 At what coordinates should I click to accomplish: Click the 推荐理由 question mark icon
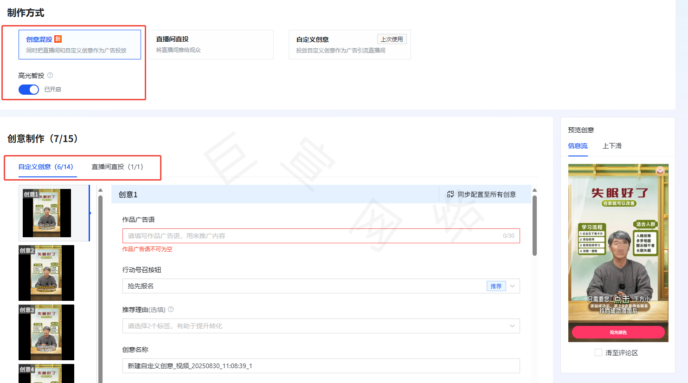click(170, 309)
